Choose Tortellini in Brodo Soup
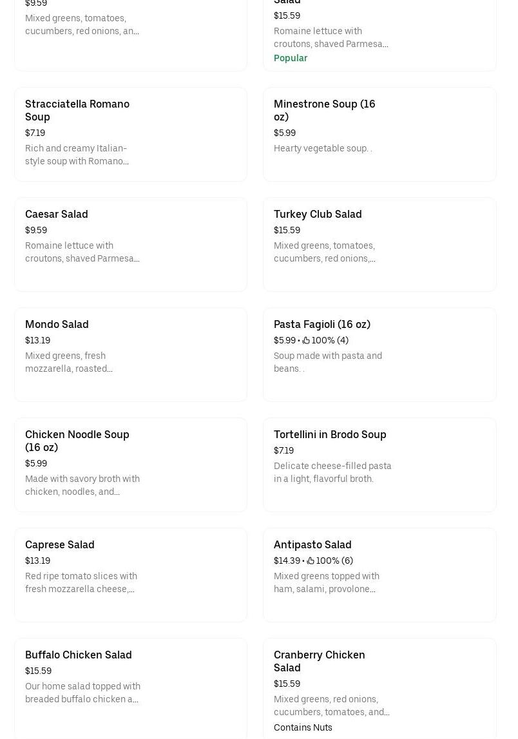518x739 pixels. point(330,434)
